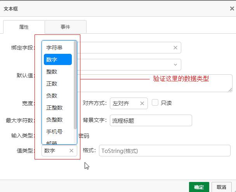Image resolution: width=236 pixels, height=192 pixels.
Task: Open the 对齐方式 dropdown showing 左对齐
Action: [x=129, y=103]
